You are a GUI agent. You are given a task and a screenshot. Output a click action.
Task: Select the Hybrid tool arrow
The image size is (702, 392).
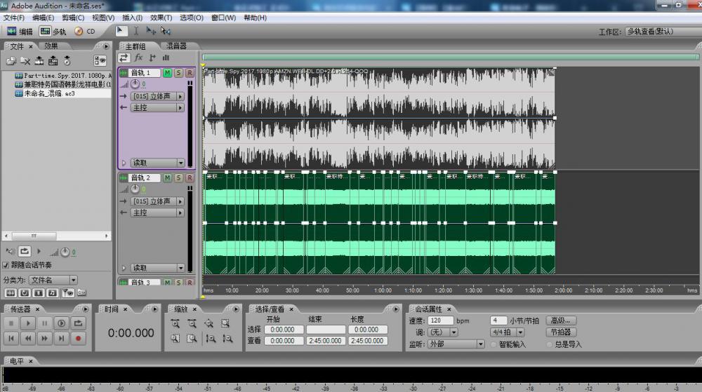pos(121,31)
